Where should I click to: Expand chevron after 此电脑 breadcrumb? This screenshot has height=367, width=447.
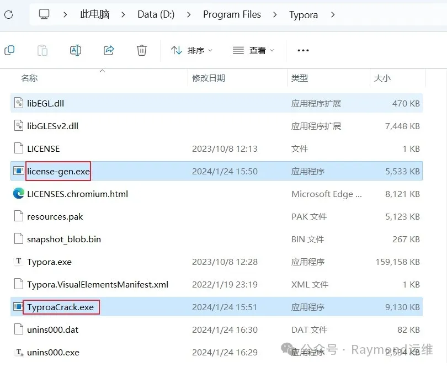[x=123, y=14]
